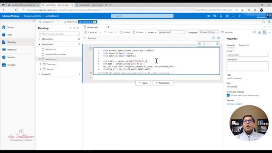This screenshot has width=272, height=153.
Task: Click Filter resources by name field
Action: [59, 34]
